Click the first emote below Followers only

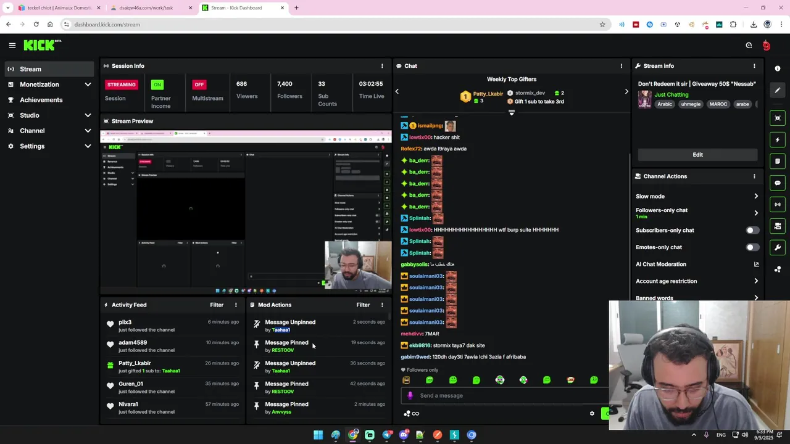406,380
